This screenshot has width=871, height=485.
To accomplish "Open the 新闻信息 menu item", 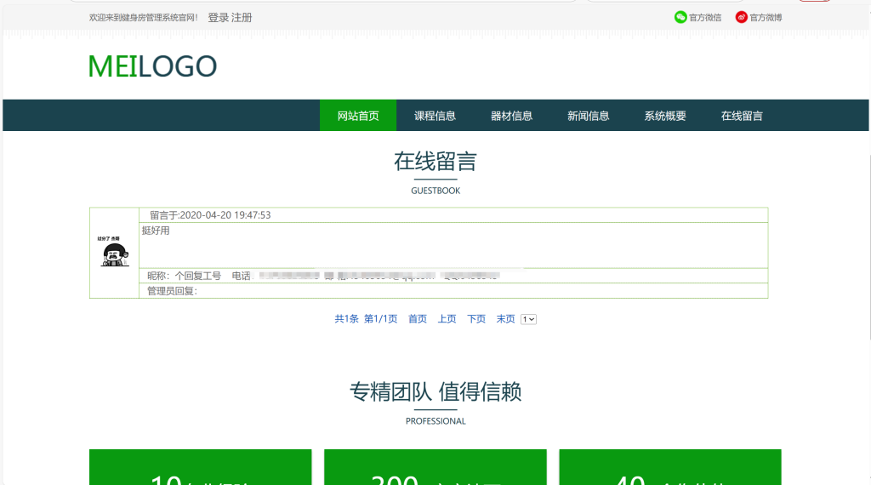I will [589, 116].
